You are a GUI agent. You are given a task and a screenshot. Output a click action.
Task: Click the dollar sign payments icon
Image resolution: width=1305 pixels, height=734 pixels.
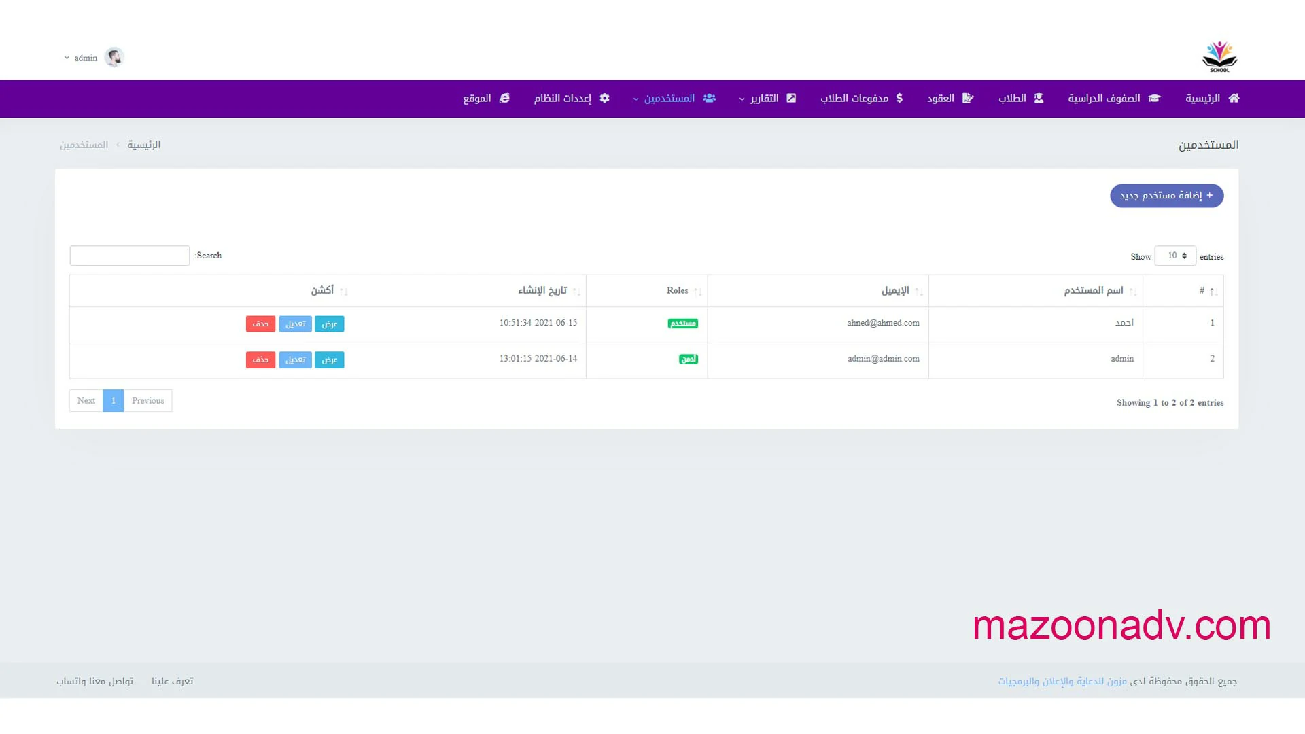pos(899,99)
